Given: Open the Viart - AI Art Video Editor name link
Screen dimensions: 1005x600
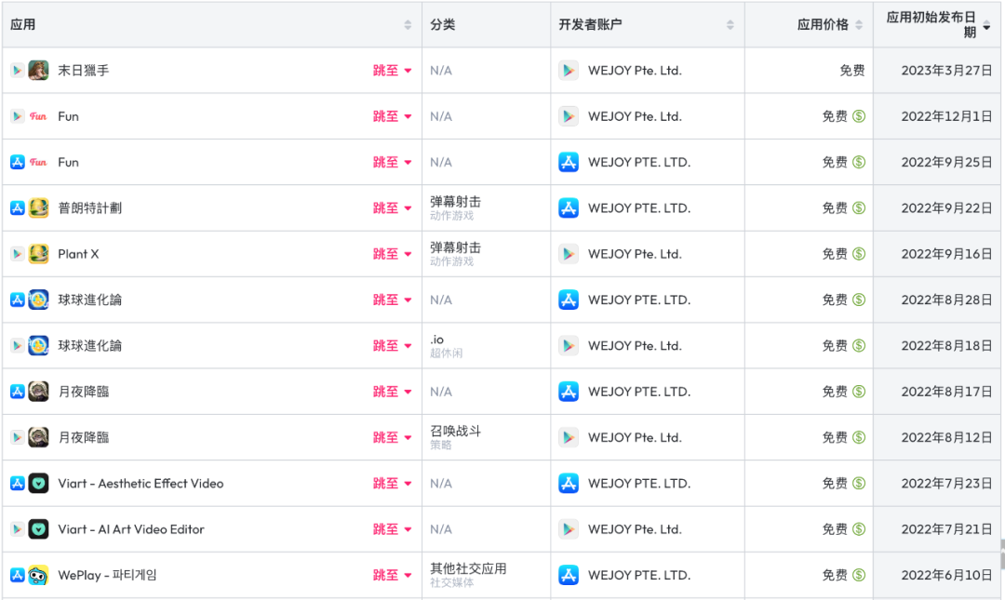Looking at the screenshot, I should tap(131, 529).
